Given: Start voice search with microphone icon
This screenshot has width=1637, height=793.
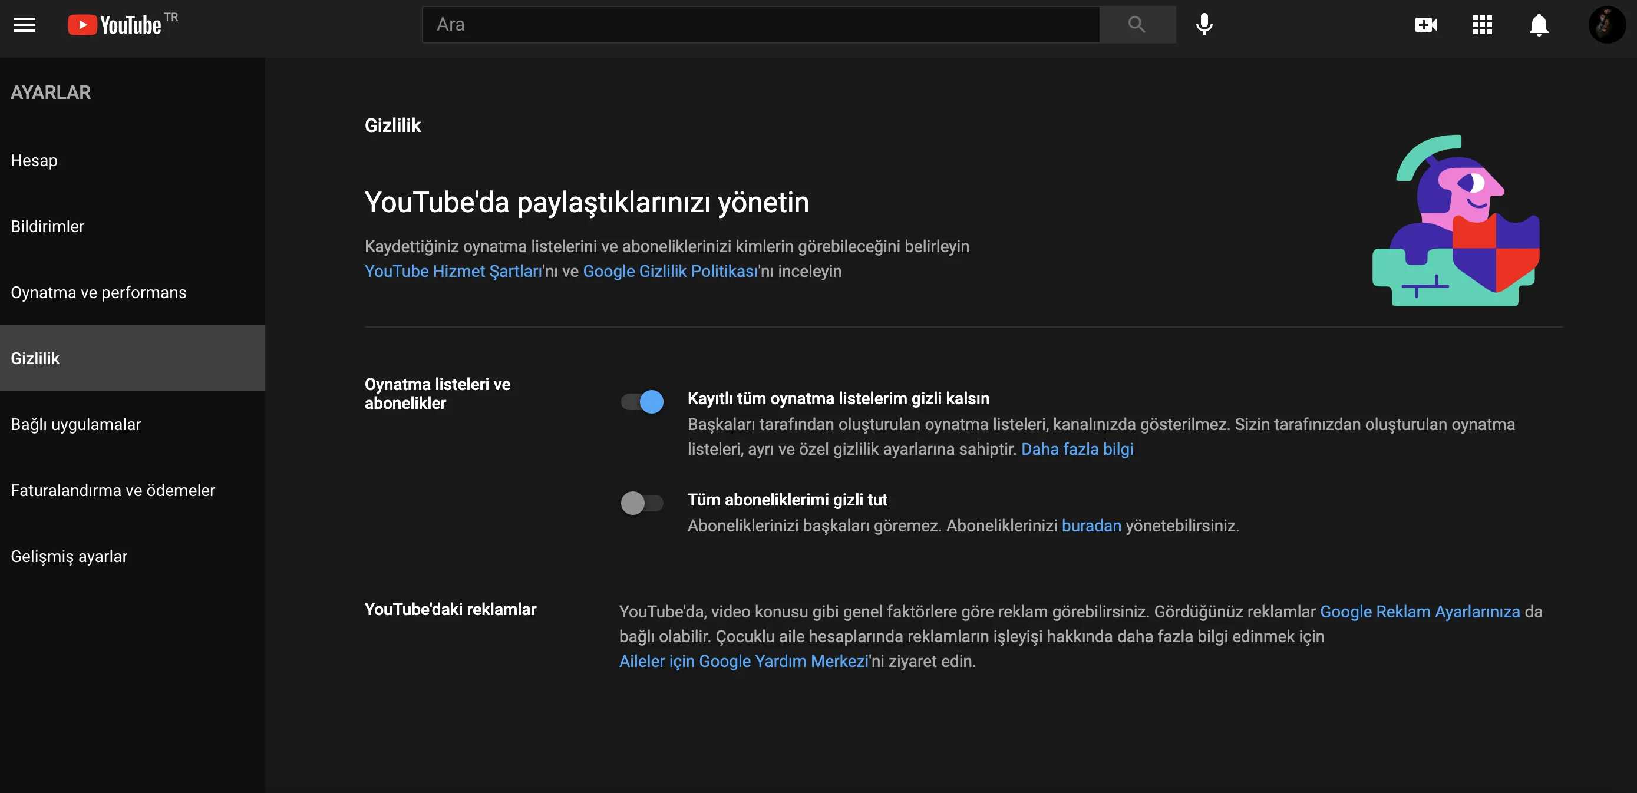Looking at the screenshot, I should 1204,25.
